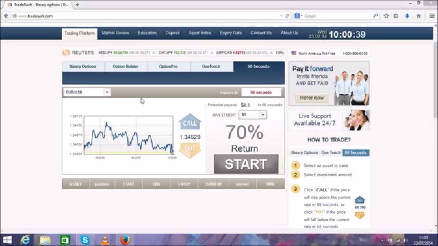Select One Touch in How To Trade

point(331,152)
